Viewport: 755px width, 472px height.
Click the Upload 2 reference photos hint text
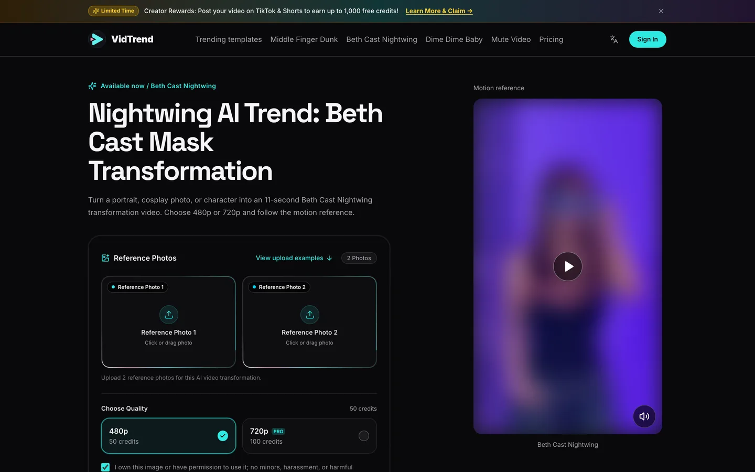click(181, 378)
